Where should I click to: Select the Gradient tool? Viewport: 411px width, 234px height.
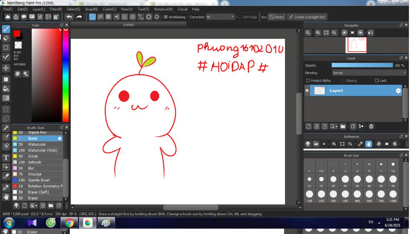click(6, 98)
